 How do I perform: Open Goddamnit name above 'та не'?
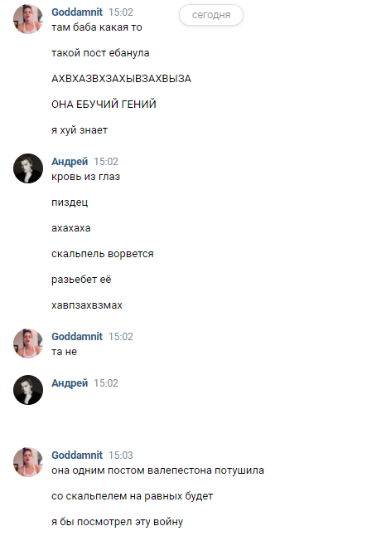77,337
